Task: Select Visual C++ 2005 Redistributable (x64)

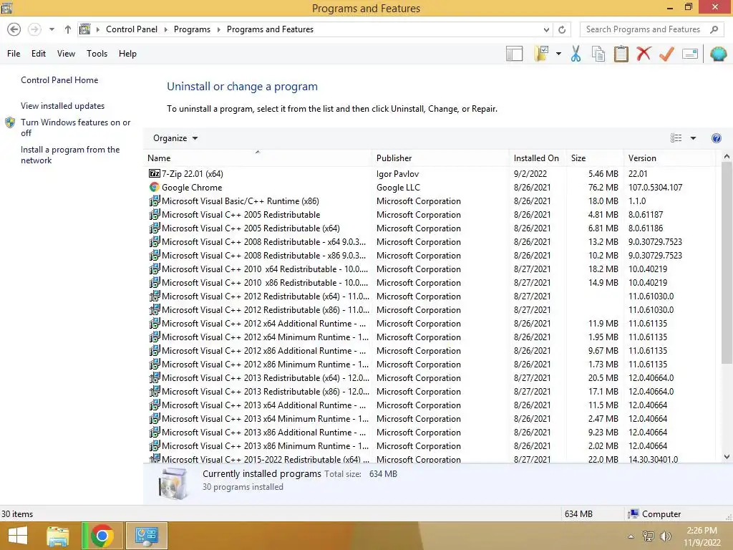Action: pyautogui.click(x=430, y=228)
